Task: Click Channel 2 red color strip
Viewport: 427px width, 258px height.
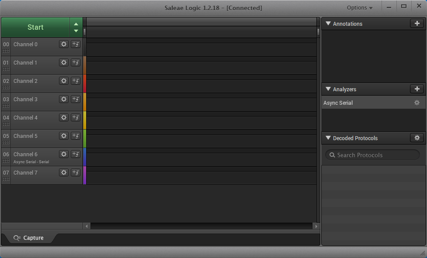Action: [85, 83]
